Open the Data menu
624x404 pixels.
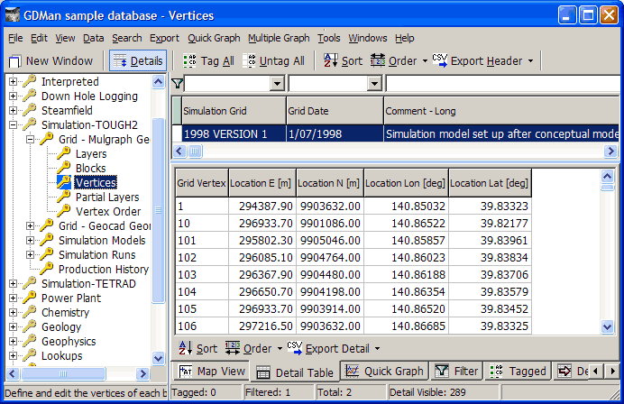coord(94,38)
